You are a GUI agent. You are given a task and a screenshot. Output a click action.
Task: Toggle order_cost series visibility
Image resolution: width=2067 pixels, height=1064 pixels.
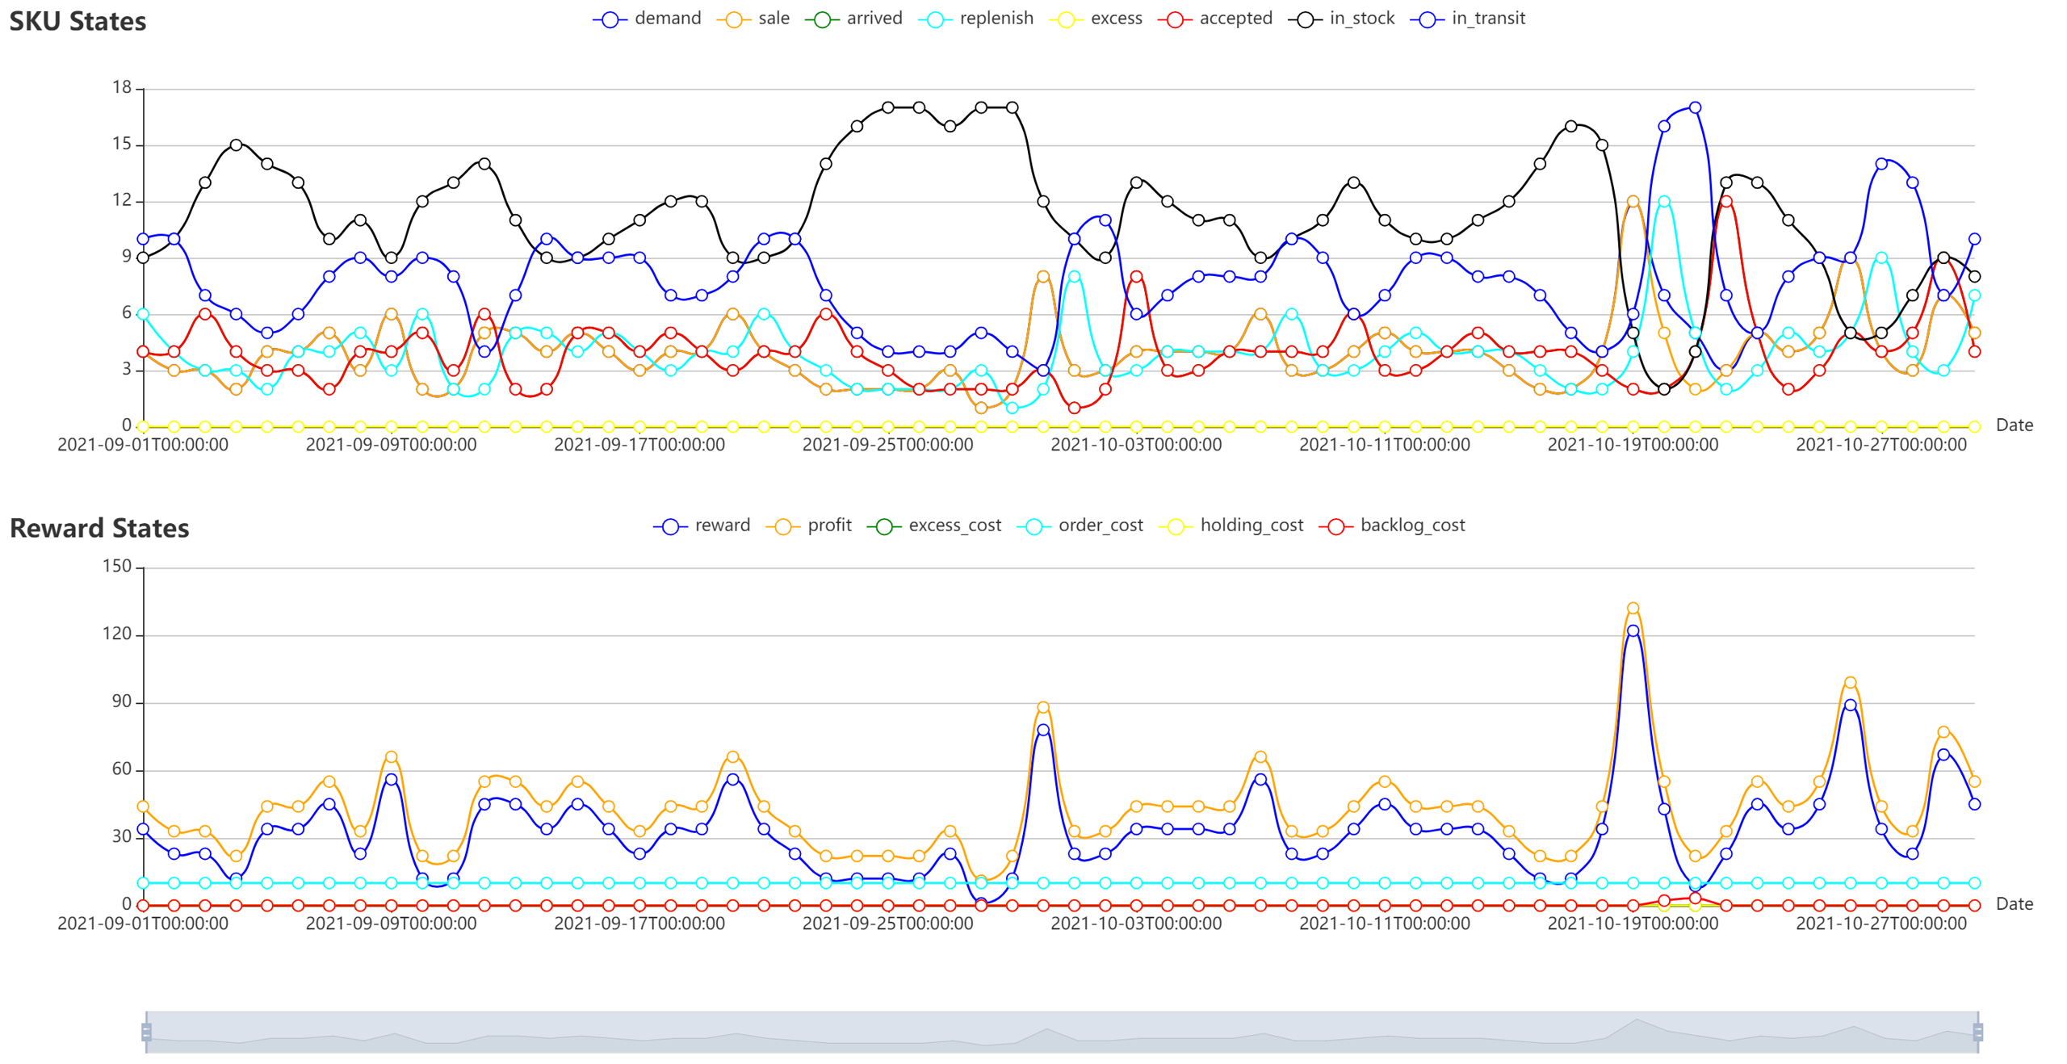(x=1100, y=526)
